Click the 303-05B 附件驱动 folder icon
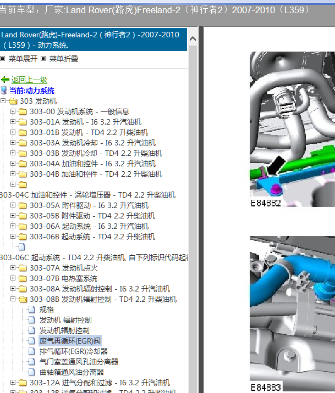Screen dimensions: 335x393 coord(23,216)
